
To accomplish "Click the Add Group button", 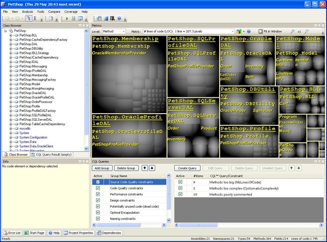I will click(102, 168).
